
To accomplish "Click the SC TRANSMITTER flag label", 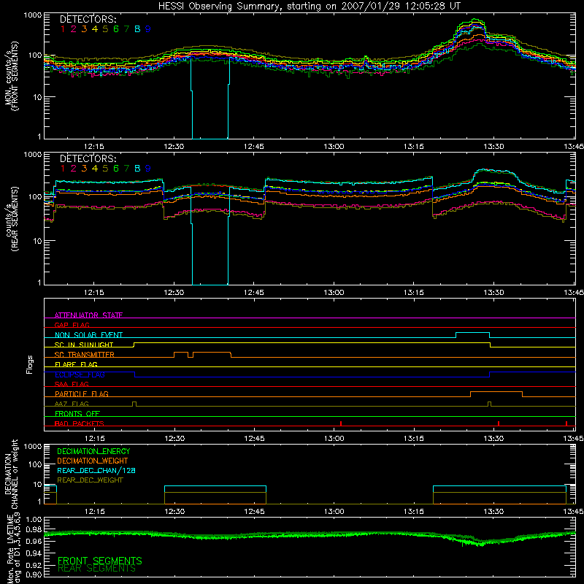I will point(84,355).
